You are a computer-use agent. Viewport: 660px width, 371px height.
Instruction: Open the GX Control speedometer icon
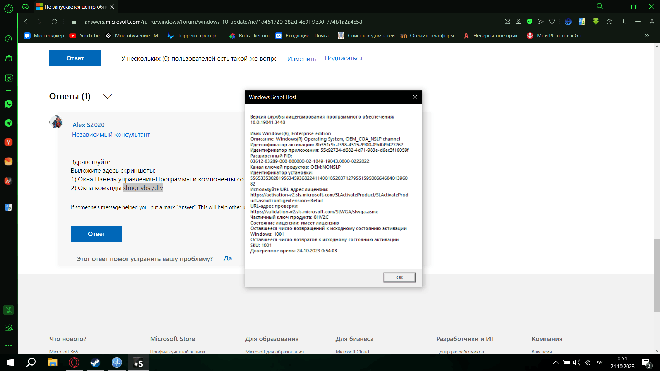(9, 38)
